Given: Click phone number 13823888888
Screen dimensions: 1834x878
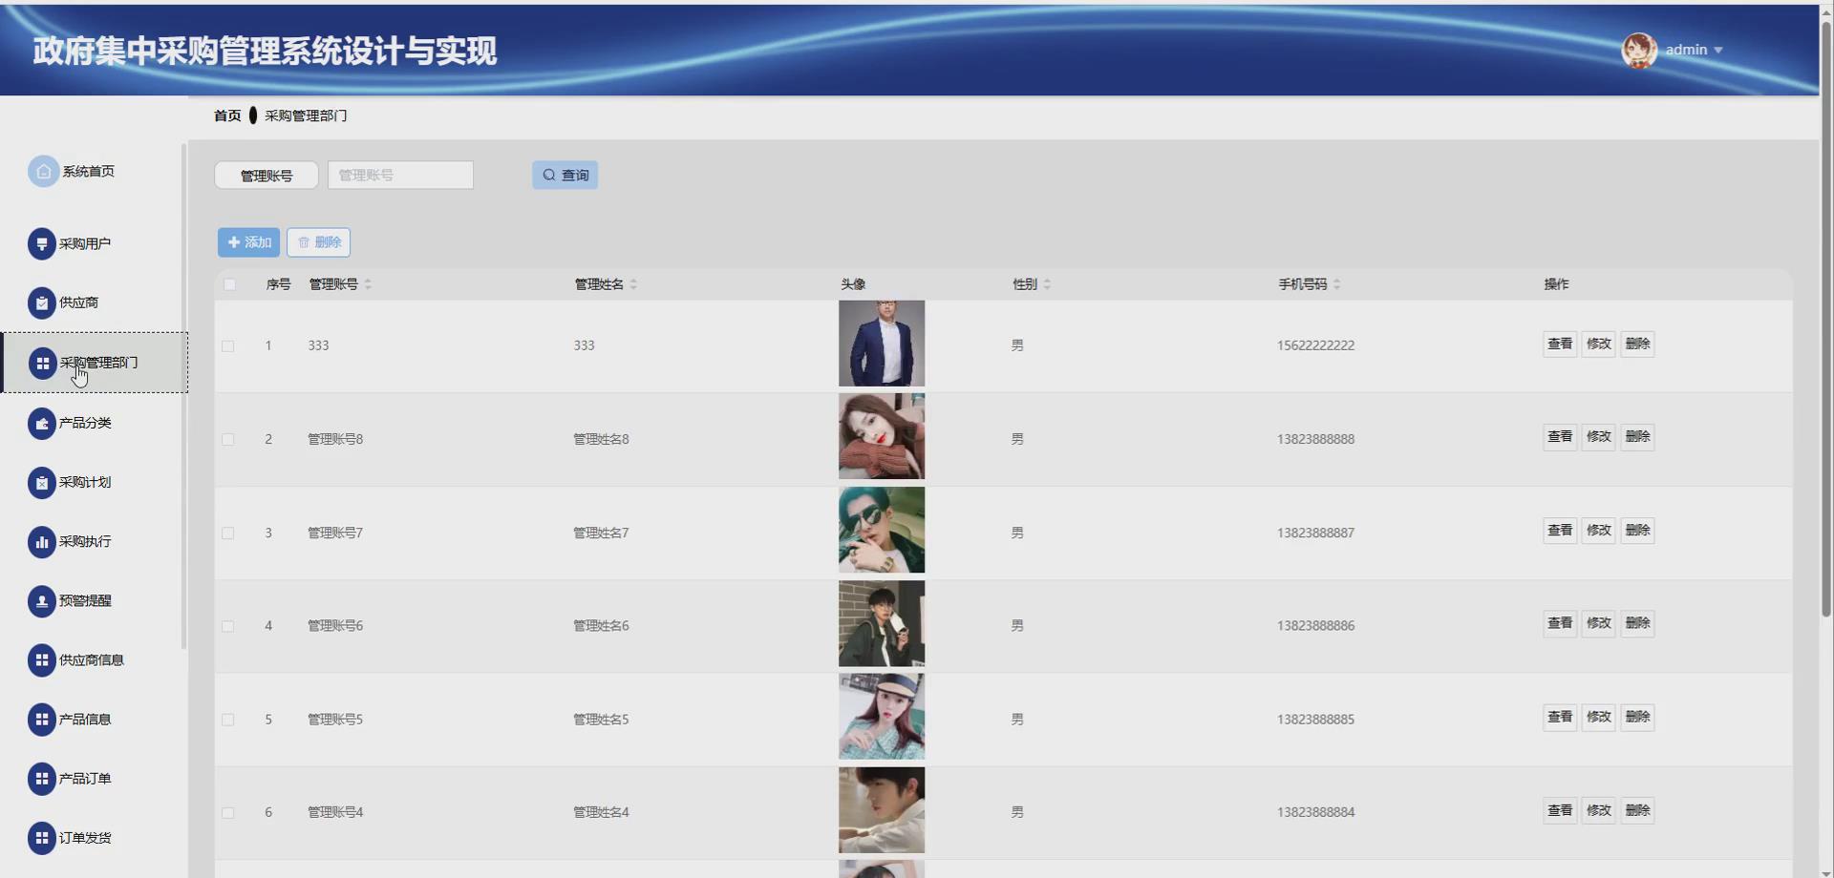Looking at the screenshot, I should click(x=1315, y=439).
